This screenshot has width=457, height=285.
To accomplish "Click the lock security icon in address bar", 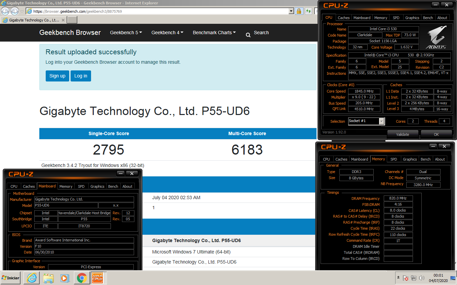I will point(298,11).
